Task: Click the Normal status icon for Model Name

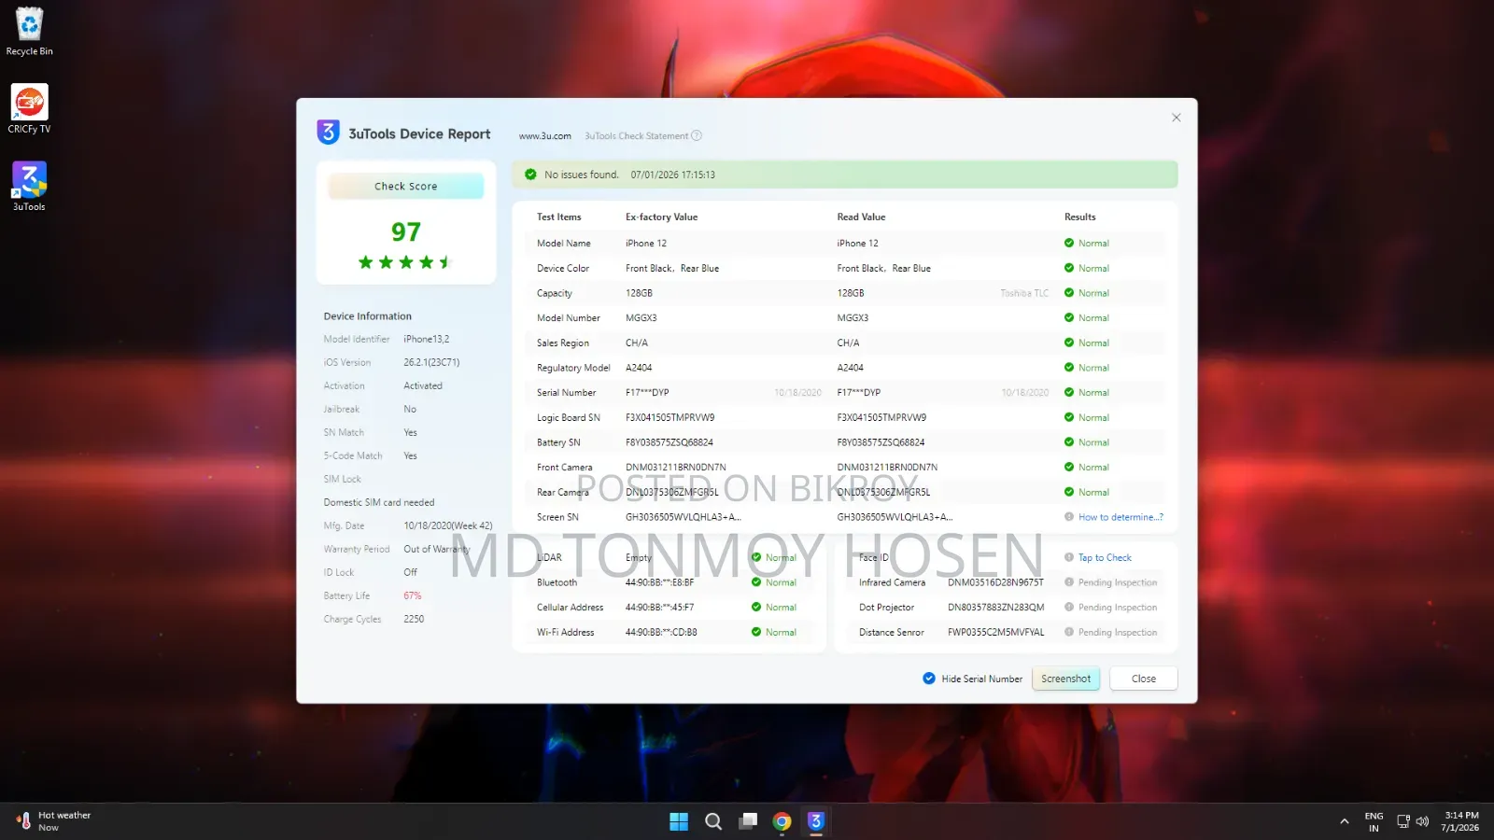Action: point(1069,244)
